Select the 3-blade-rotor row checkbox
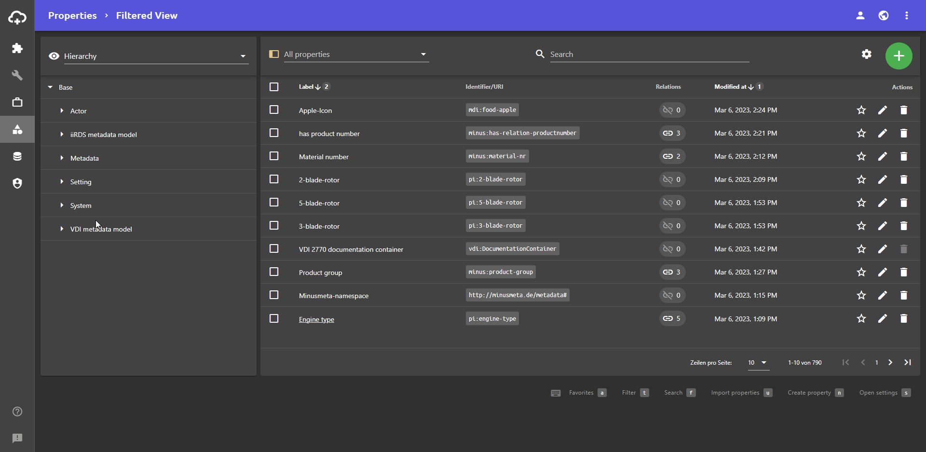Image resolution: width=926 pixels, height=452 pixels. (274, 225)
